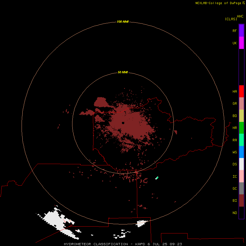Click the HA legend label
The height and width of the screenshot is (246, 246).
coord(235,92)
